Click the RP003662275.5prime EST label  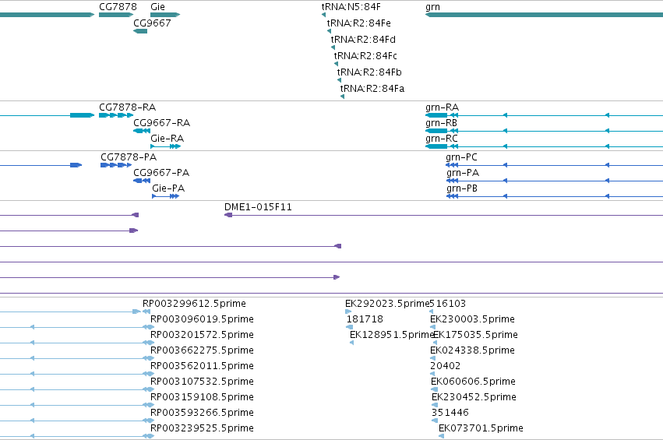(x=202, y=350)
